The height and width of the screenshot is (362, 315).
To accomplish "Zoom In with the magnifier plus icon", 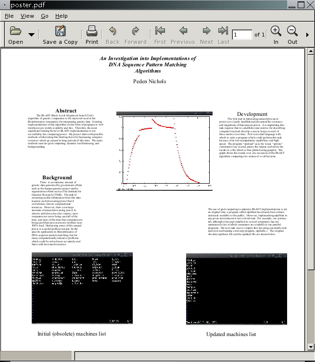I will click(x=276, y=31).
